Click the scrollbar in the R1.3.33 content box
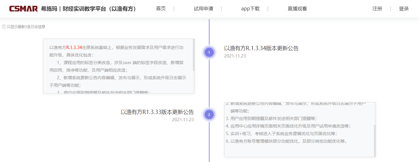Image resolution: width=419 pixels, height=162 pixels. point(375,141)
